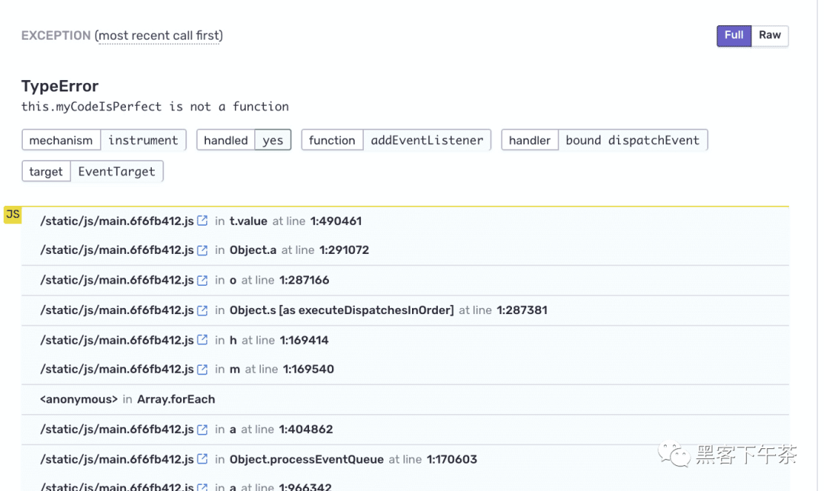Viewport: 824px width, 491px height.
Task: Open source link icon for Object.a frame
Action: point(202,250)
